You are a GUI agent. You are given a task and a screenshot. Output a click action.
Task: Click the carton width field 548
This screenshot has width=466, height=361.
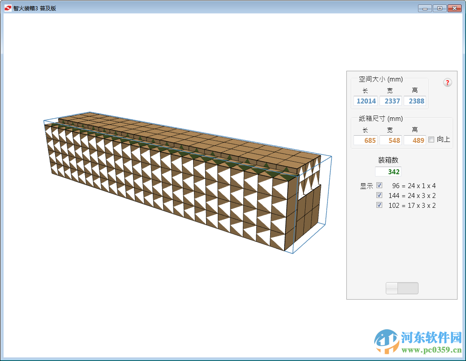coord(391,140)
